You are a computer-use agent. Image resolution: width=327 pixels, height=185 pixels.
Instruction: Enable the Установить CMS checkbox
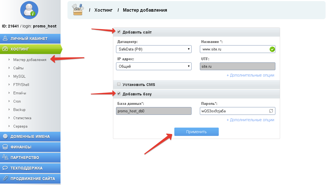click(119, 84)
